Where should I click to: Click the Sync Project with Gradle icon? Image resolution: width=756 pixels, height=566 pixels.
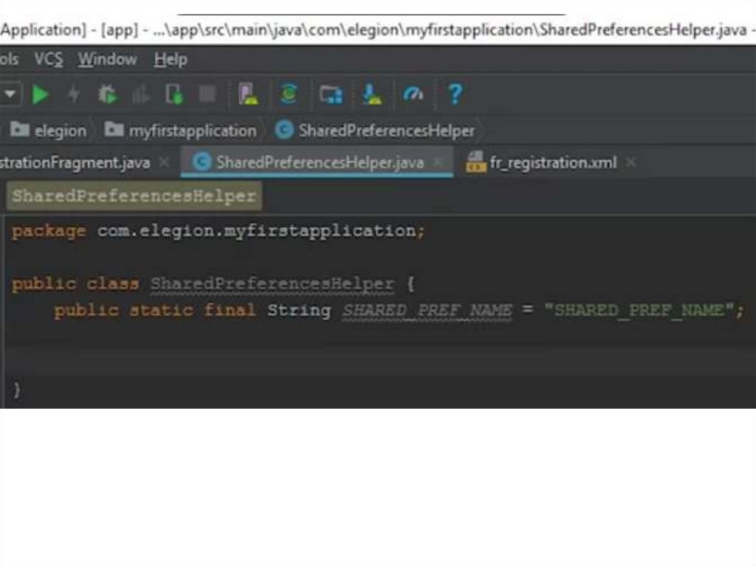click(289, 94)
